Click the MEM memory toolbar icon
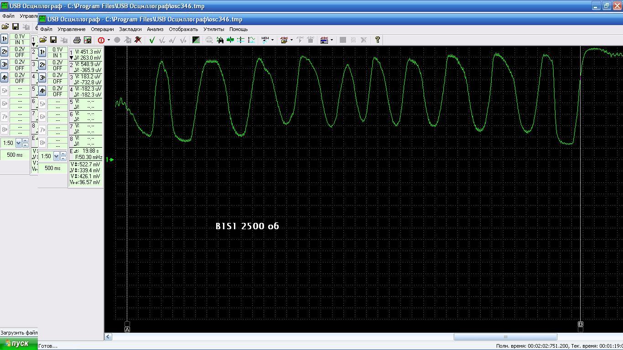This screenshot has width=623, height=350. [265, 40]
